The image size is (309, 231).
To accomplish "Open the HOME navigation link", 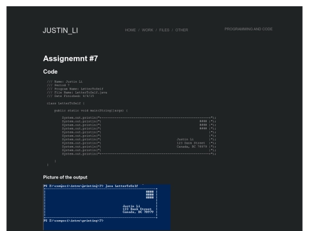I will tap(130, 30).
